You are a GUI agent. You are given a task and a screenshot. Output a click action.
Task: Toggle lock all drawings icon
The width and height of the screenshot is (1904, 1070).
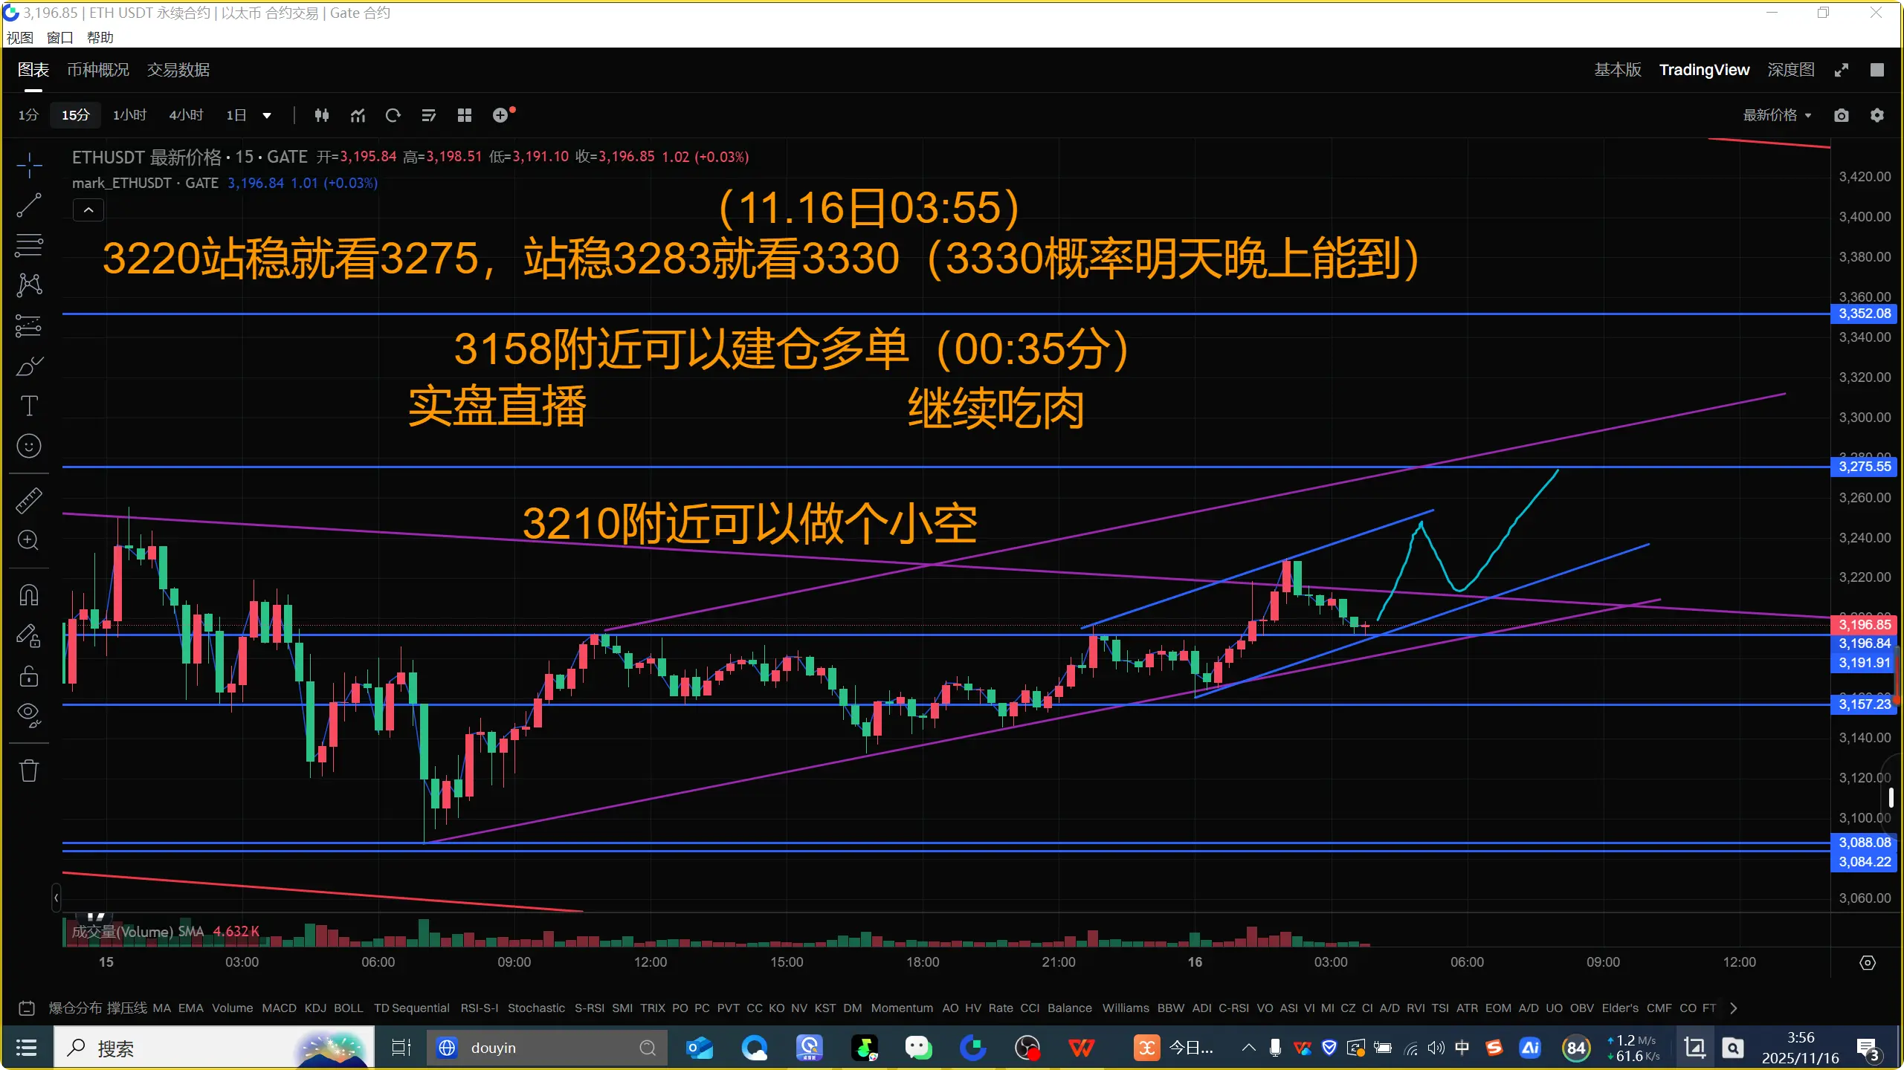29,676
